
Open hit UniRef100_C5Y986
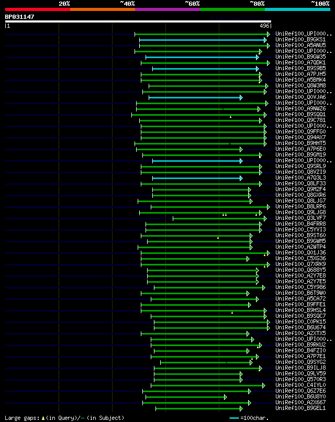[x=300, y=287]
